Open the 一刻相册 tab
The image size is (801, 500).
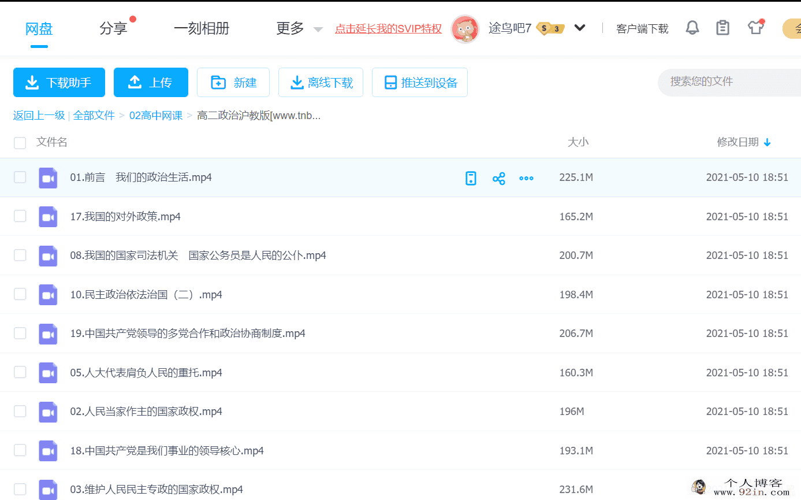(202, 28)
